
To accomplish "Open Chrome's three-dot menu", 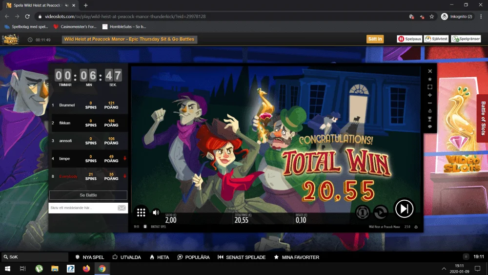I will pyautogui.click(x=481, y=17).
